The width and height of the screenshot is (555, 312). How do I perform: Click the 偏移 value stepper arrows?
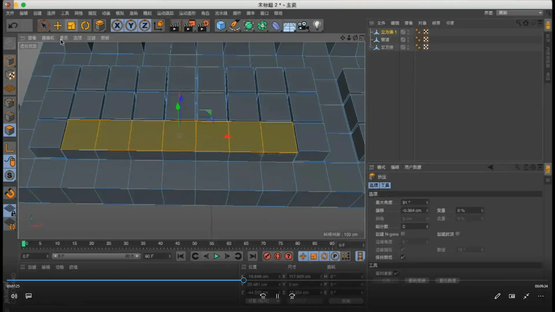point(427,211)
